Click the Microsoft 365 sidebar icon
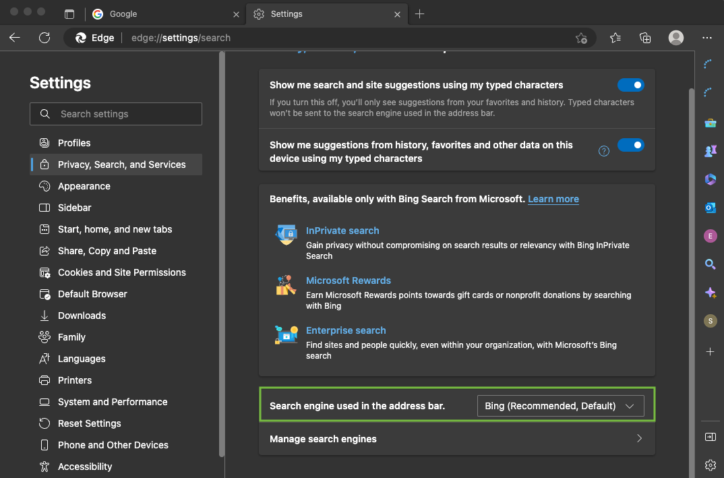 pos(710,179)
